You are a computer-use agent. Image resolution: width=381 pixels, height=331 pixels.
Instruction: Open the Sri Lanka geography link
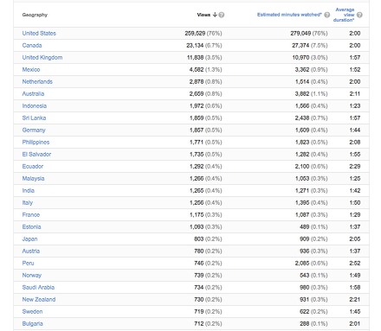pos(34,118)
